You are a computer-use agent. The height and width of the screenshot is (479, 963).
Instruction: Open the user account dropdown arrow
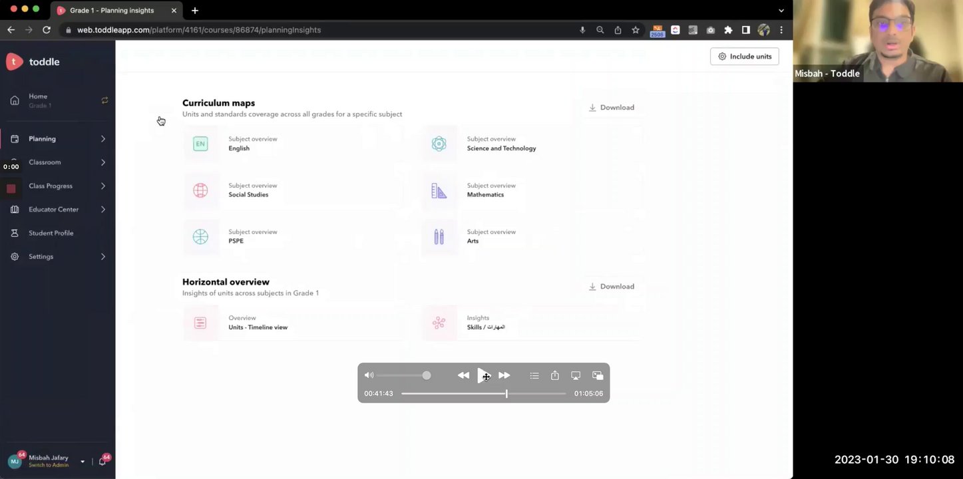tap(83, 462)
